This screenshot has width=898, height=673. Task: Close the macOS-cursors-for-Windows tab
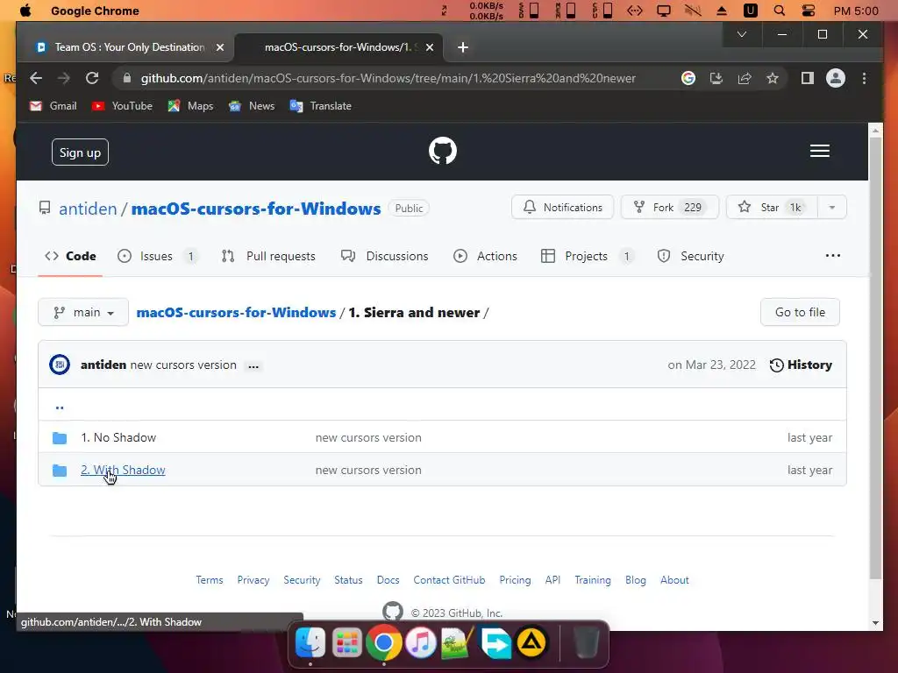pos(430,47)
